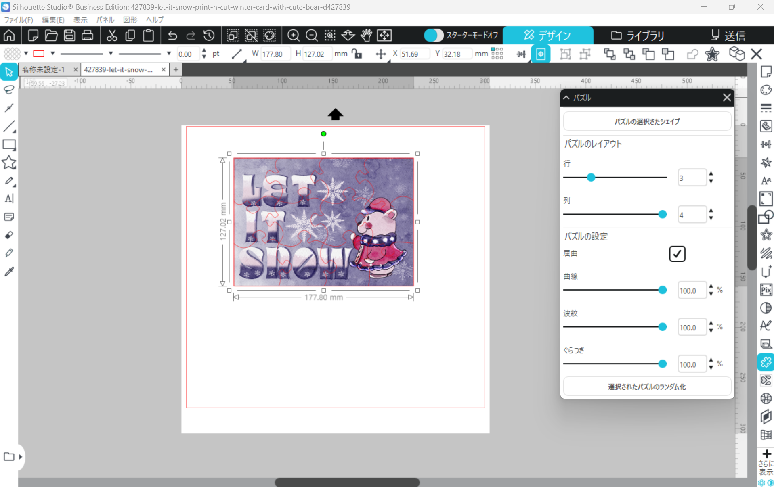Close the パズル panel
The image size is (774, 487).
pyautogui.click(x=727, y=98)
